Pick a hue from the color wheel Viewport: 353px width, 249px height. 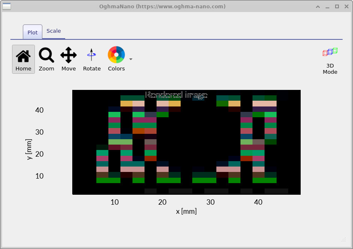point(116,54)
